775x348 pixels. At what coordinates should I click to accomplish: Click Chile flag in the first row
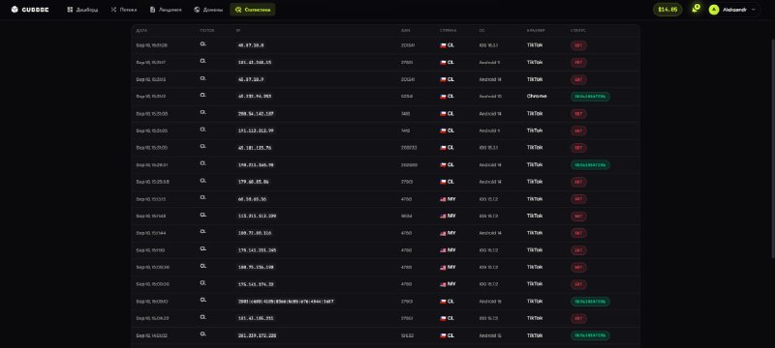click(x=443, y=45)
